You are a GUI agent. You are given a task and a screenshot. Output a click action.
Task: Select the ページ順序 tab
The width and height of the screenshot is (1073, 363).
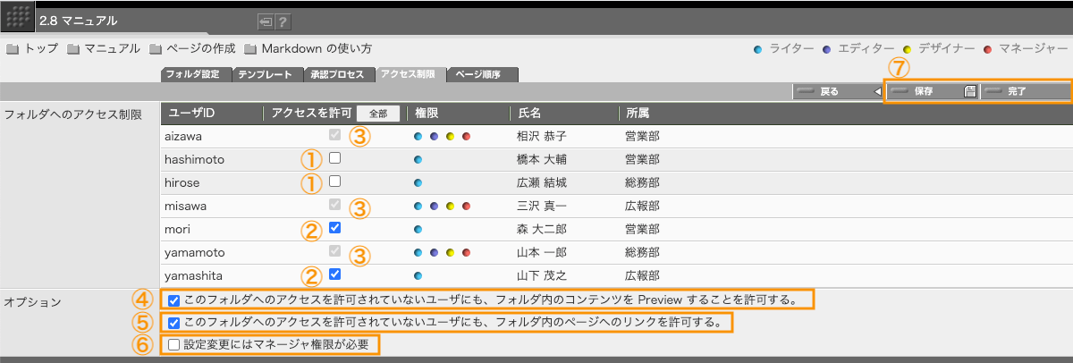click(x=482, y=75)
